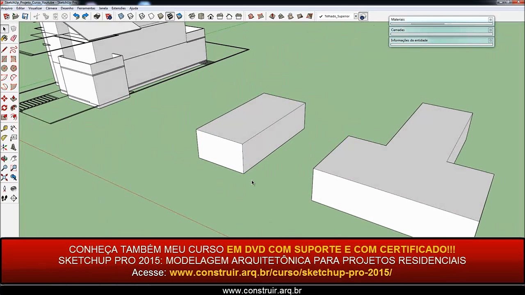Screen dimensions: 525x295
Task: Select the Text label tool
Action: (x=14, y=138)
